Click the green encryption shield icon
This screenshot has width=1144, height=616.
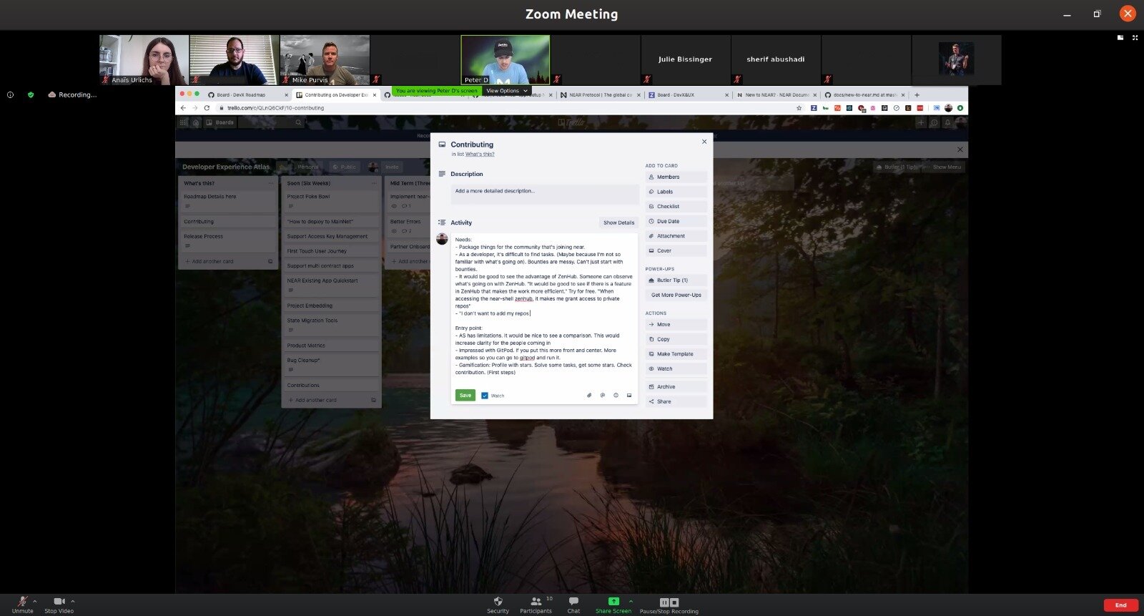click(31, 94)
